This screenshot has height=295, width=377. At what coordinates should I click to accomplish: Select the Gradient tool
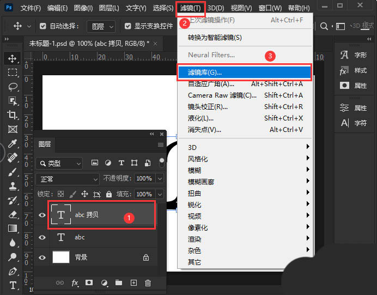tap(13, 228)
